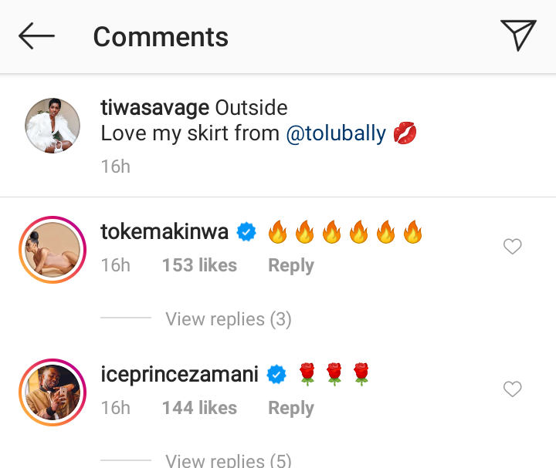Tap iceprincezamani's verified badge
556x468 pixels.
pyautogui.click(x=276, y=375)
